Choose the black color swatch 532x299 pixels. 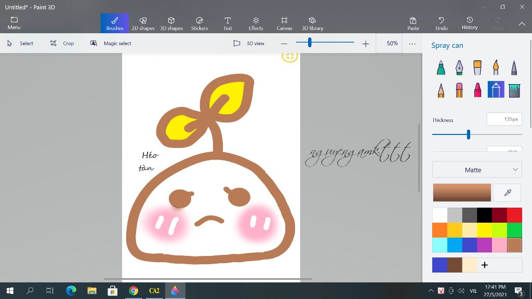pyautogui.click(x=485, y=215)
